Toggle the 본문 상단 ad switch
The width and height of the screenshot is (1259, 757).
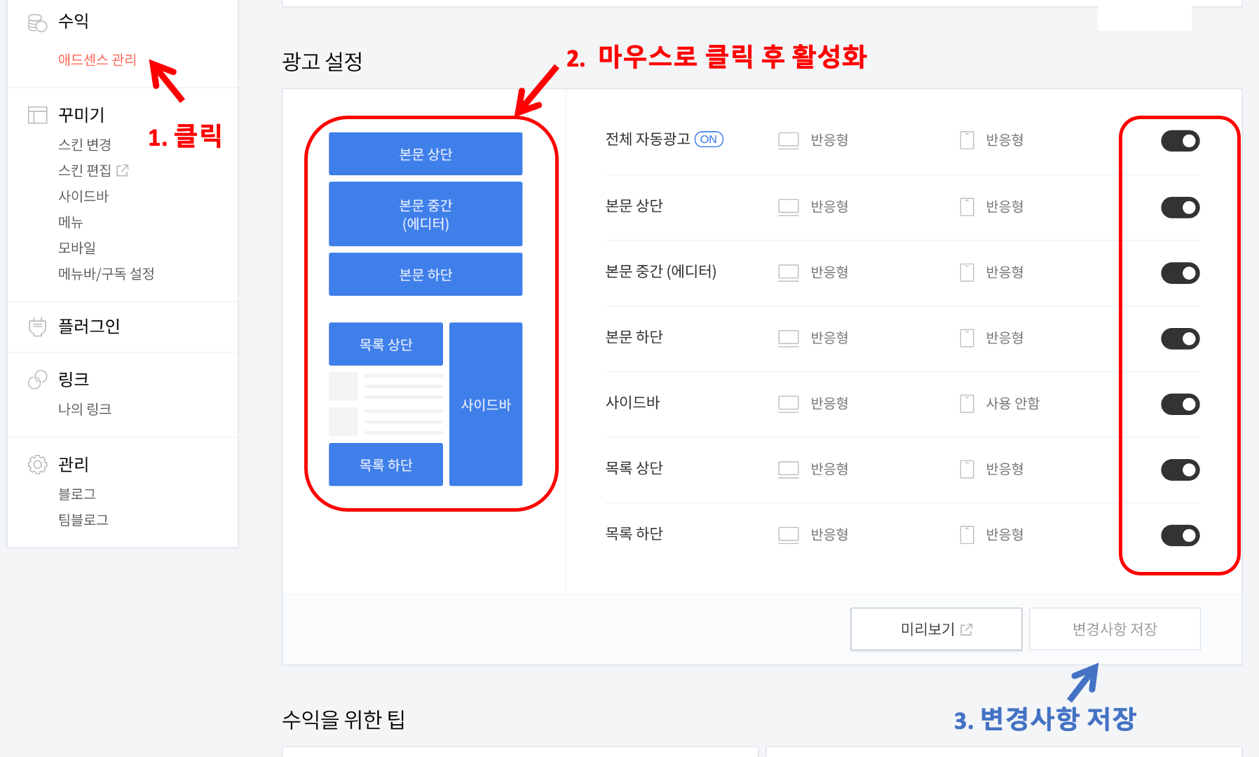point(1180,207)
